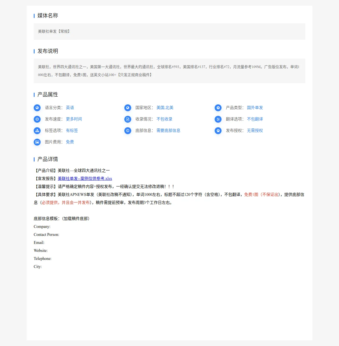Click the document icon beside 收录情况
This screenshot has height=346, width=339.
(x=128, y=119)
